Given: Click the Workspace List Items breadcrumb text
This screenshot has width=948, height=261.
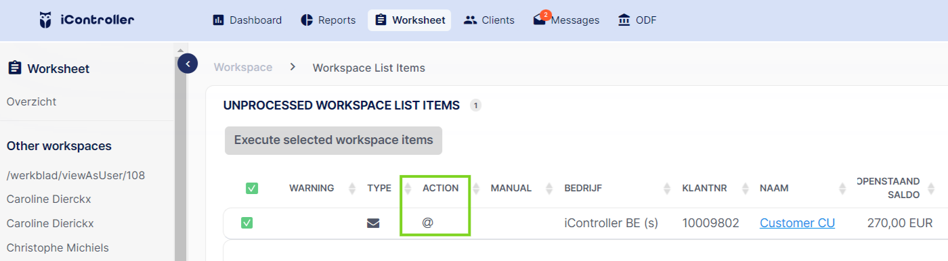Looking at the screenshot, I should pyautogui.click(x=369, y=68).
